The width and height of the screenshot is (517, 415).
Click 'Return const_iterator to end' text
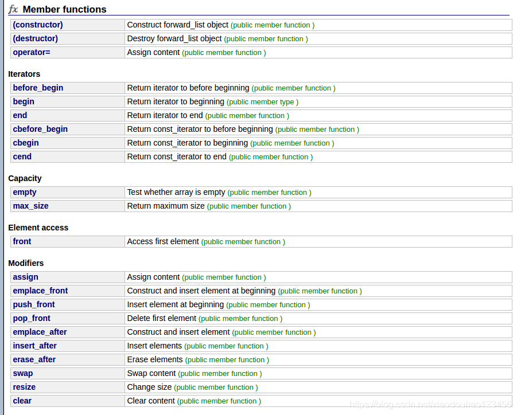pyautogui.click(x=177, y=157)
